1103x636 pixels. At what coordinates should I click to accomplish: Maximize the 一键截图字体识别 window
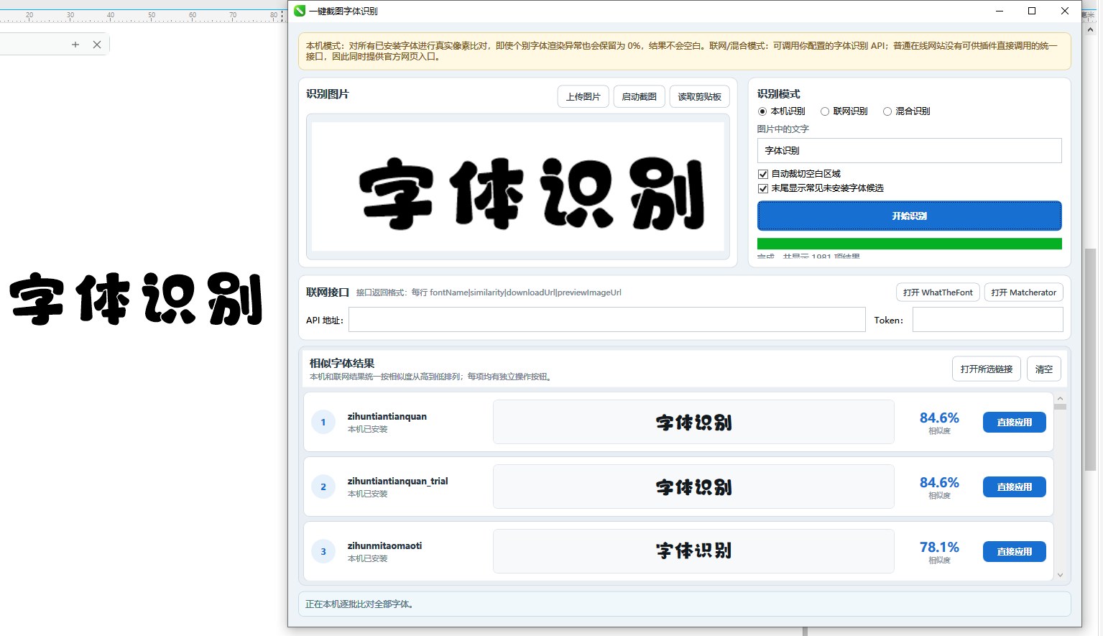pos(1032,11)
